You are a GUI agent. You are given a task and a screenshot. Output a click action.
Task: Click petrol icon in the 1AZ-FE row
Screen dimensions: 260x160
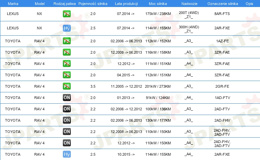point(66,41)
